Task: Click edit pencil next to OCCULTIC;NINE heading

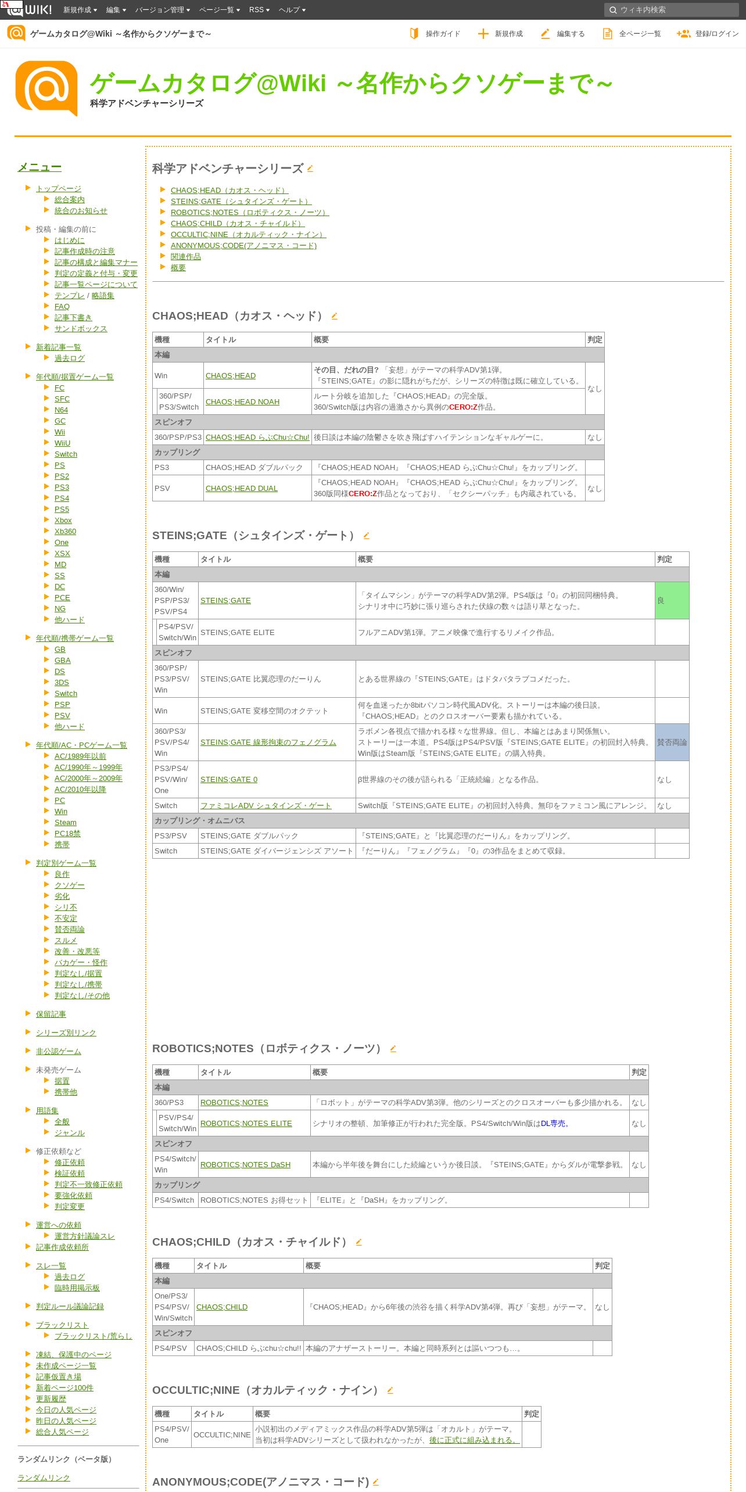Action: pos(390,1390)
